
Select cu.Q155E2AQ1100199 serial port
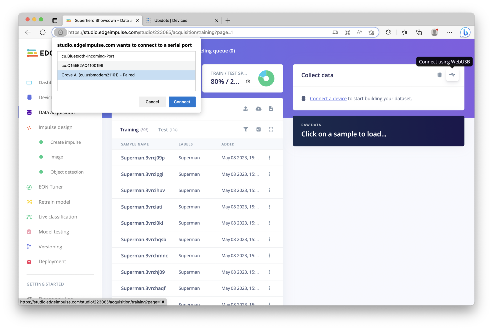click(x=126, y=65)
